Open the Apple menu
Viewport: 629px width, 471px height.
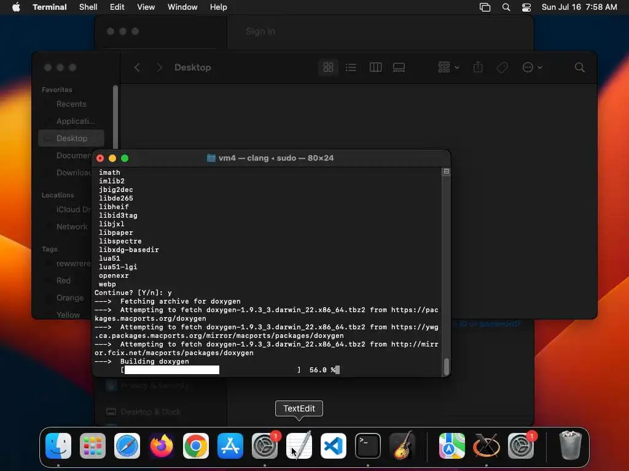(x=16, y=7)
